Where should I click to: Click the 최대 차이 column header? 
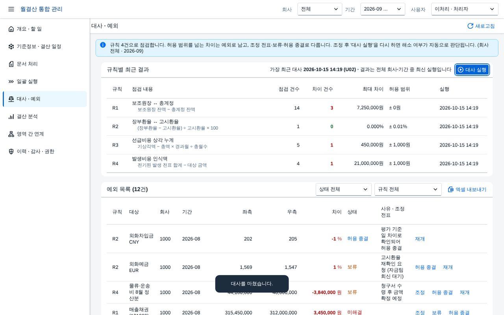[x=373, y=89]
